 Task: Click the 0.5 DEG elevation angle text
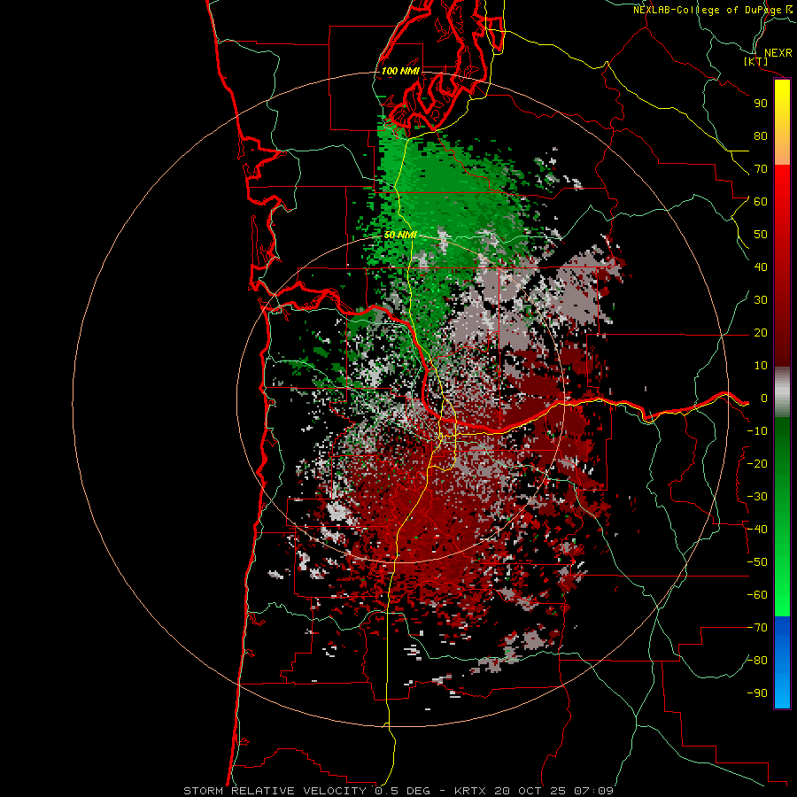point(403,791)
